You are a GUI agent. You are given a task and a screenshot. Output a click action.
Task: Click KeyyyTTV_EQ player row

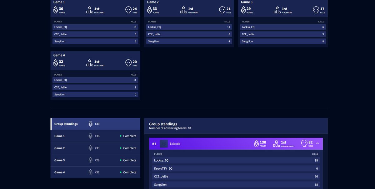tap(236, 168)
